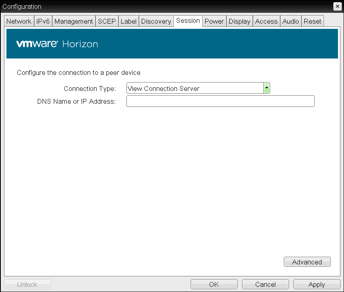This screenshot has width=344, height=292.
Task: Expand the Connection Type dropdown arrow
Action: point(267,88)
